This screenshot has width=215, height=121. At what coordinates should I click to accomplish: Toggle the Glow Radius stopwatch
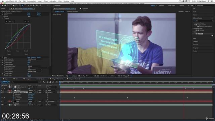click(x=4, y=63)
